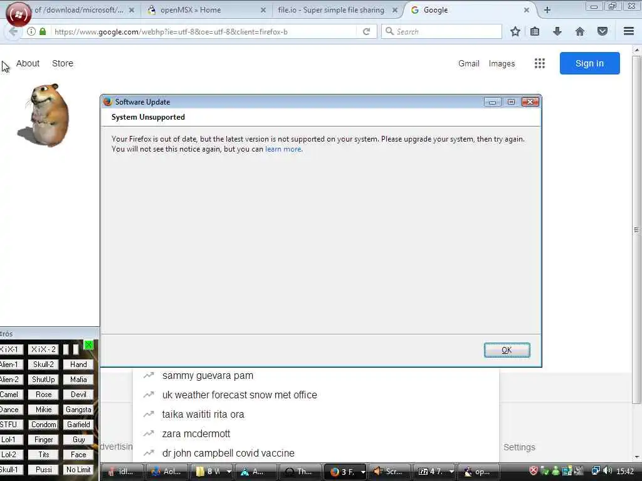Image resolution: width=642 pixels, height=481 pixels.
Task: Click the blue Sign in button
Action: [x=589, y=63]
